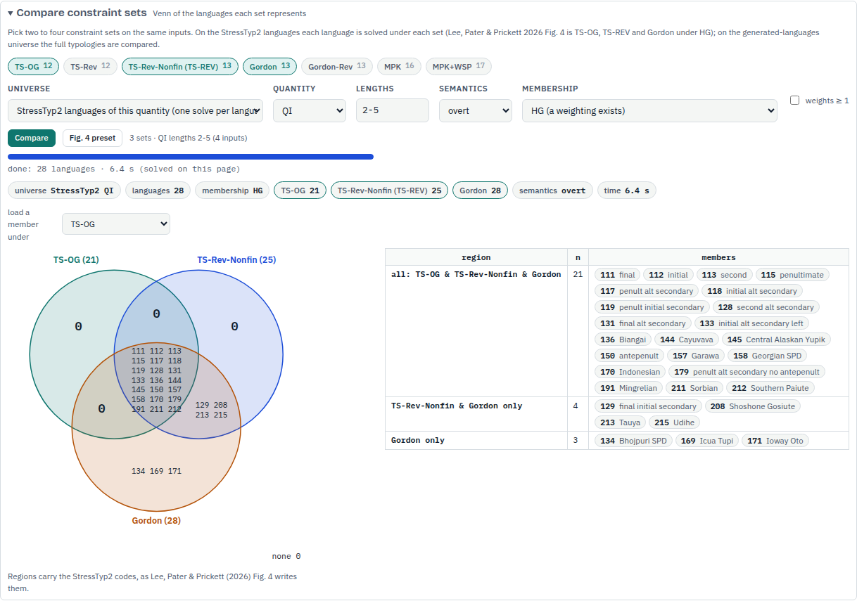Viewport: 857px width, 601px height.
Task: Select member 158 Georgian SPD
Action: coord(767,356)
